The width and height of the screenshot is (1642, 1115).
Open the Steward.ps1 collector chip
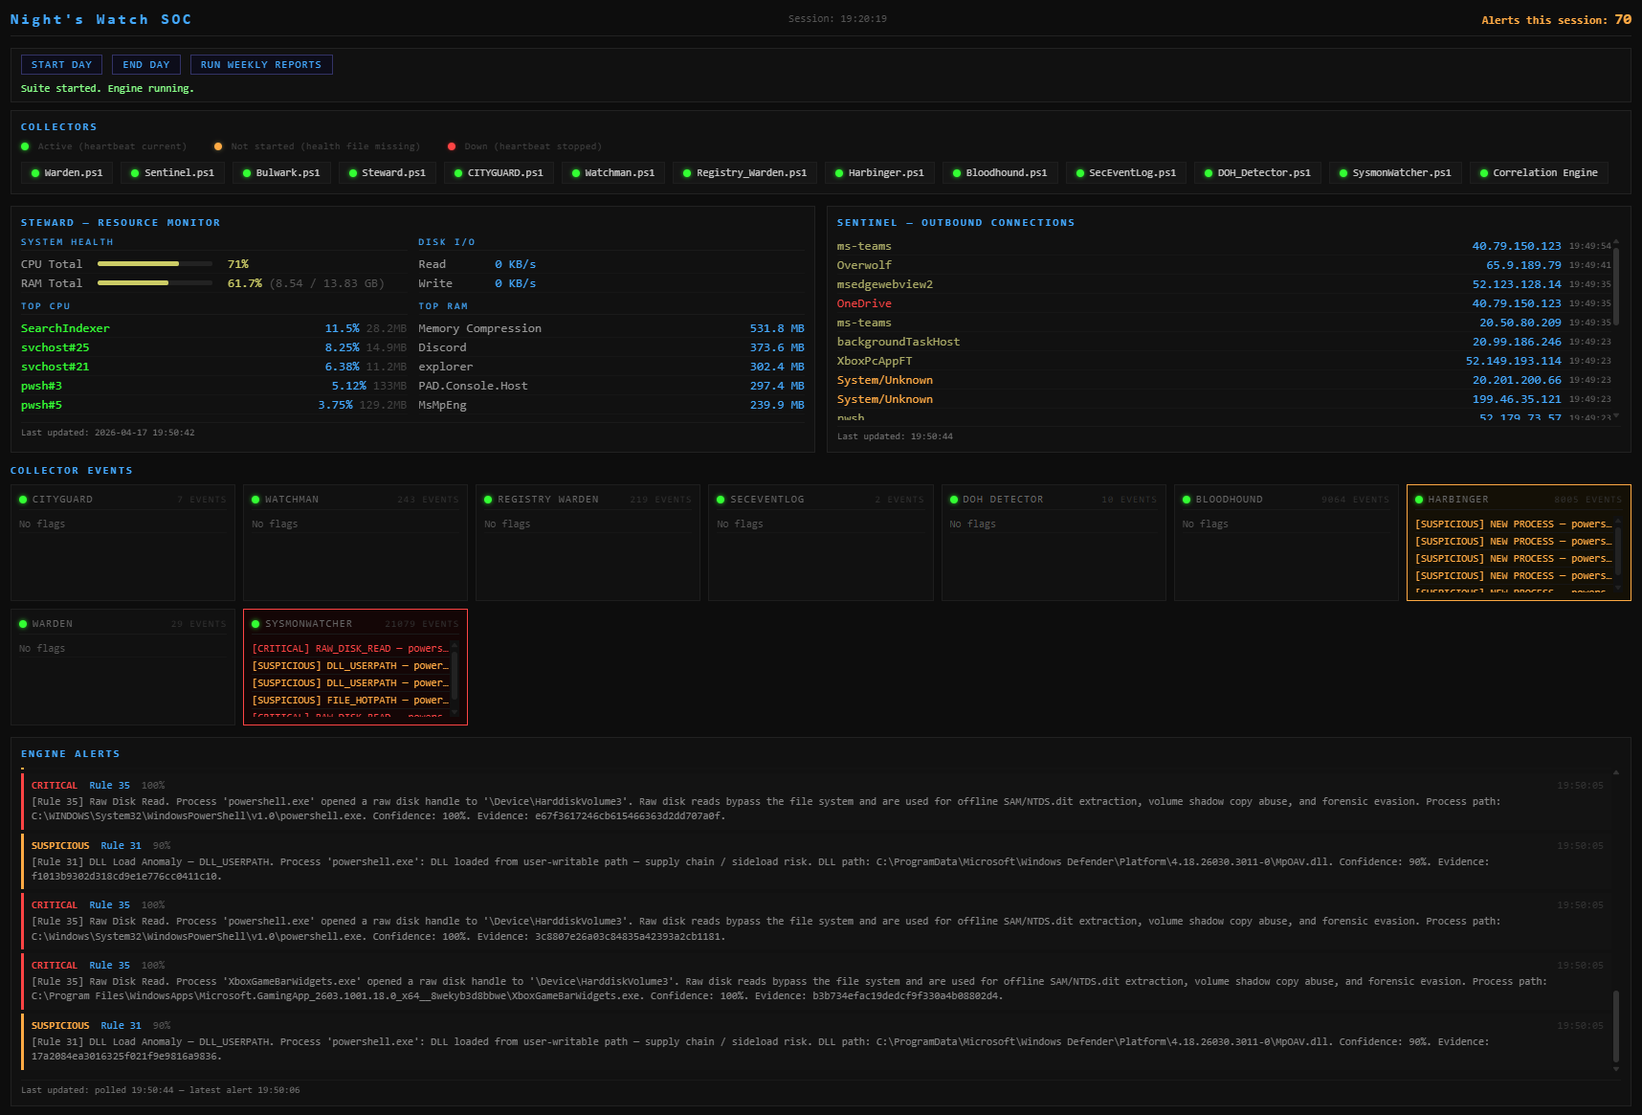[388, 173]
